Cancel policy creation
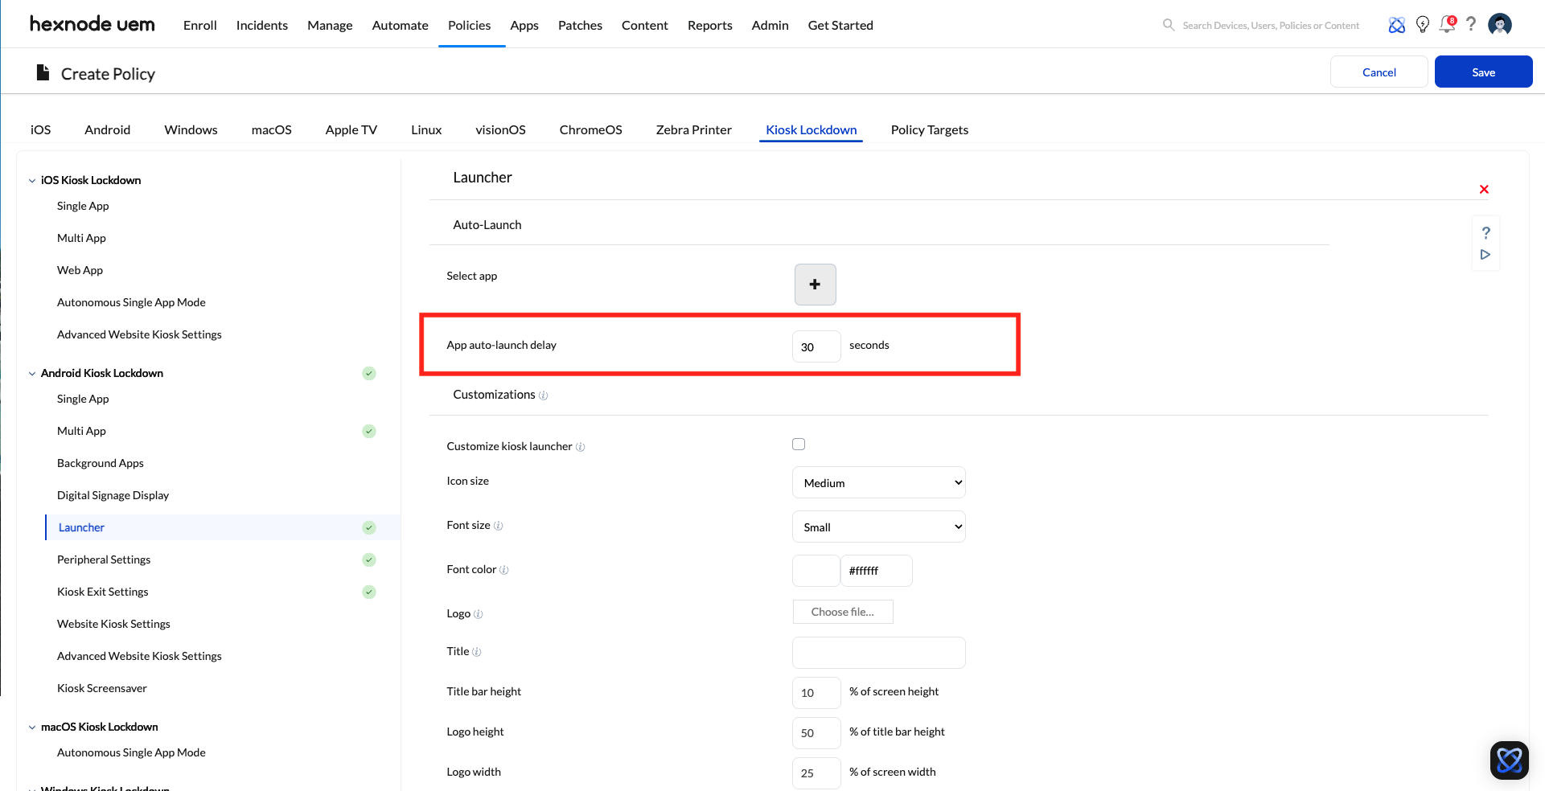The height and width of the screenshot is (791, 1545). pyautogui.click(x=1379, y=72)
